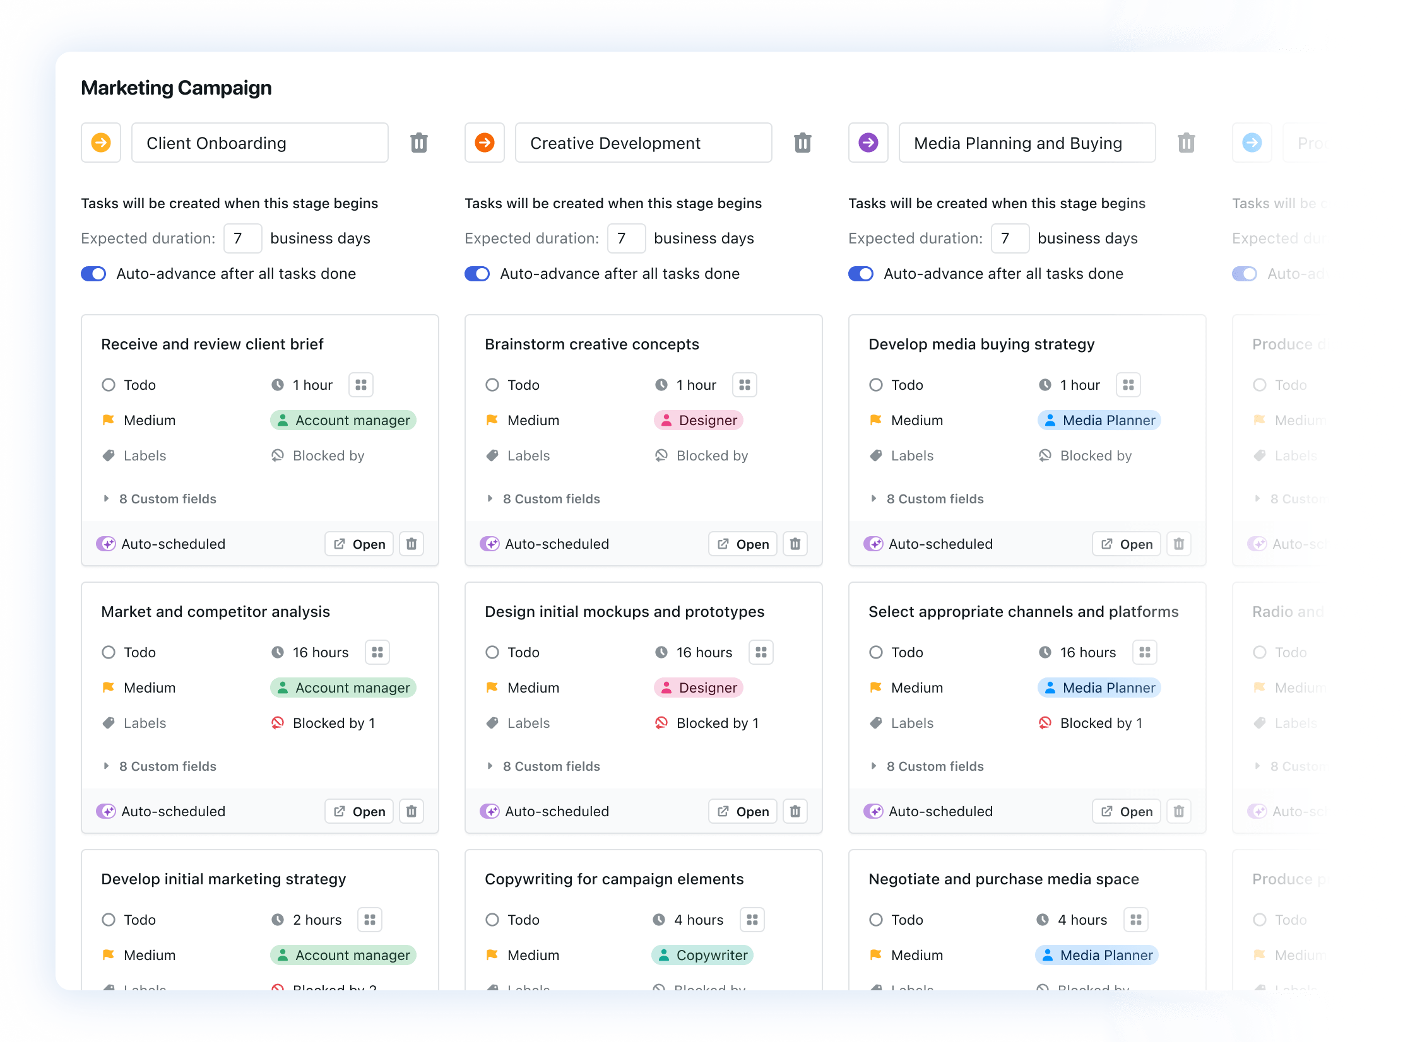This screenshot has height=1042, width=1415.
Task: Delete the Client Onboarding stage with its trash icon
Action: pos(419,143)
